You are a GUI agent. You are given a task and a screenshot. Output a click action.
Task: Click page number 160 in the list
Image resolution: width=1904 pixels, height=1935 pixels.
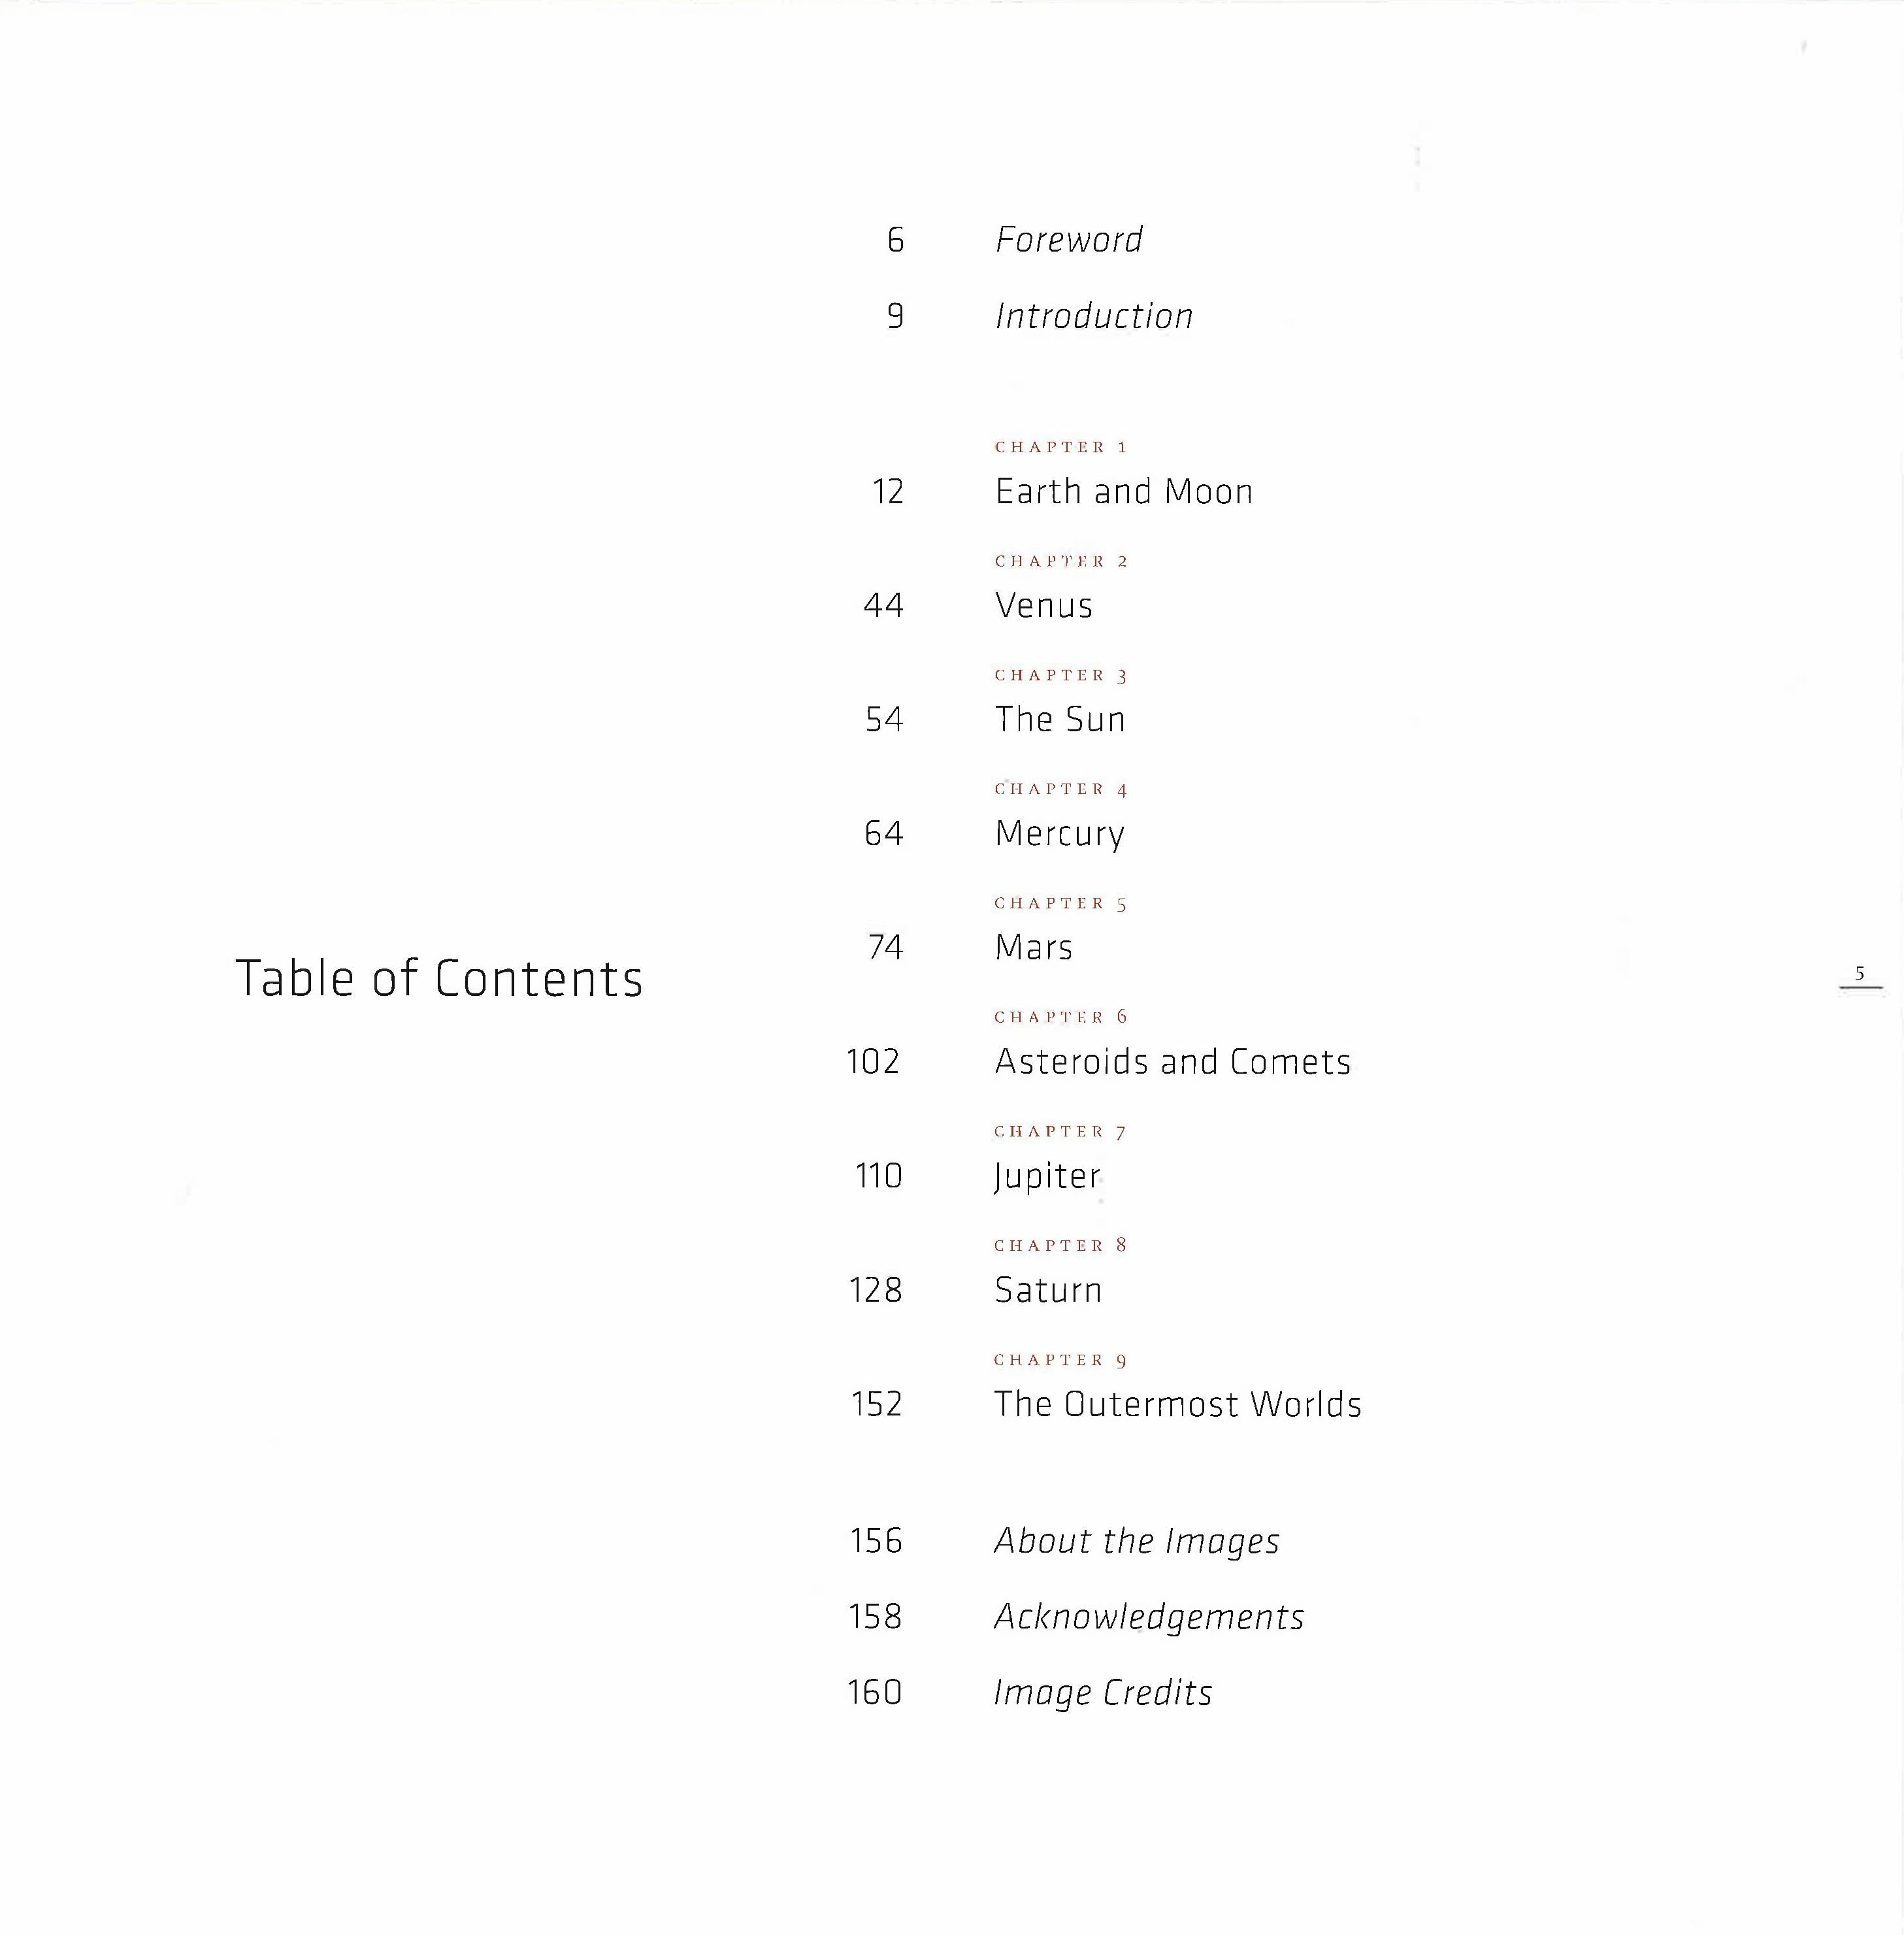pos(874,1692)
